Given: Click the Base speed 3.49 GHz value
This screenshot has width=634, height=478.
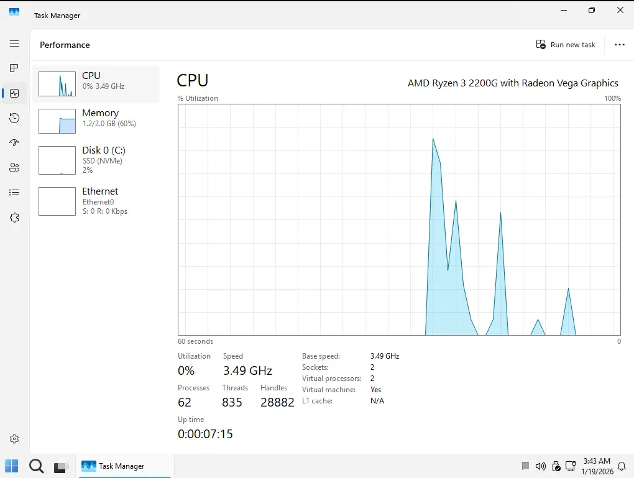Looking at the screenshot, I should [x=385, y=356].
